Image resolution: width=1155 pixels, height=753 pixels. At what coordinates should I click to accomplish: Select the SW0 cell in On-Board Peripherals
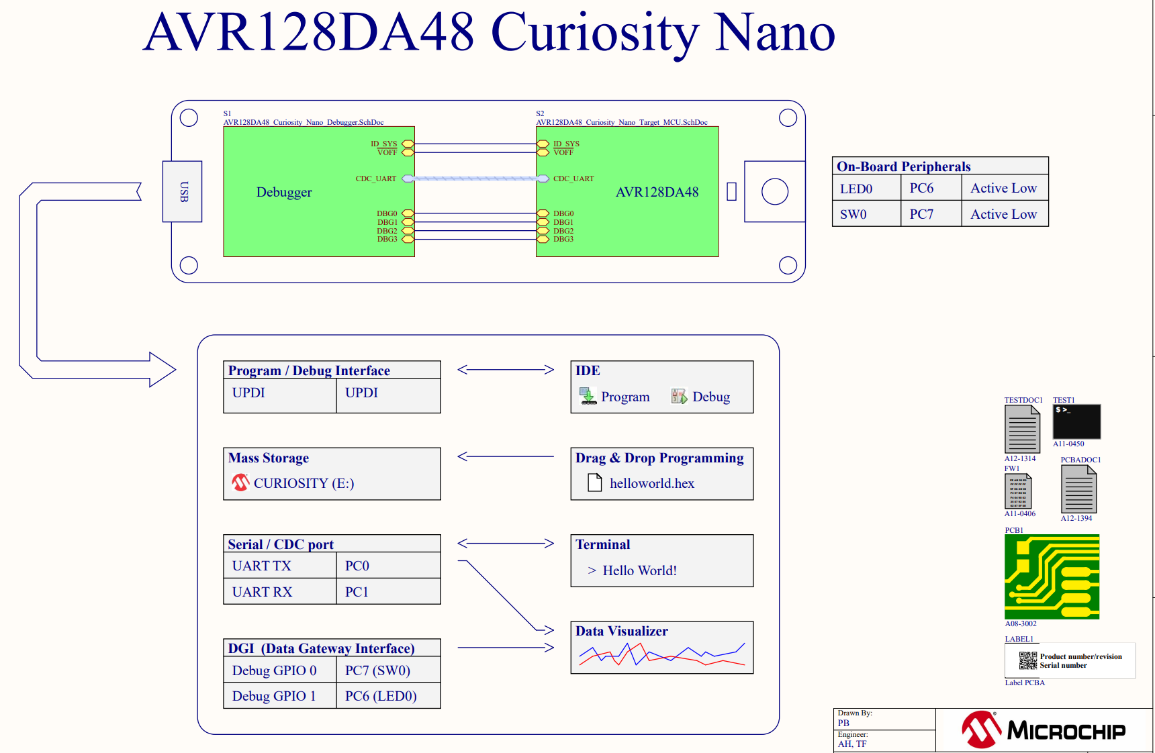pos(865,213)
